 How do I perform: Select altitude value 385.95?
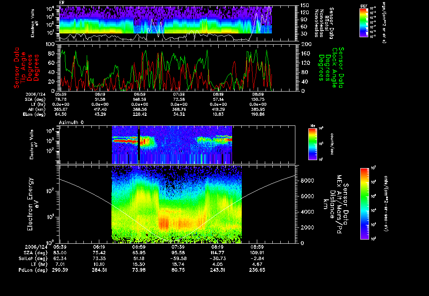coord(258,109)
